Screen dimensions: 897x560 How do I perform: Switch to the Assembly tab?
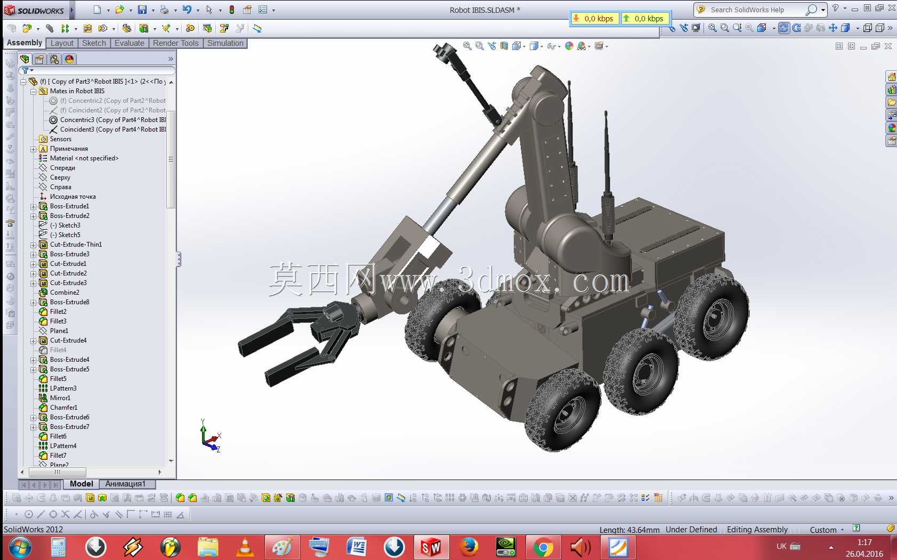pos(25,43)
